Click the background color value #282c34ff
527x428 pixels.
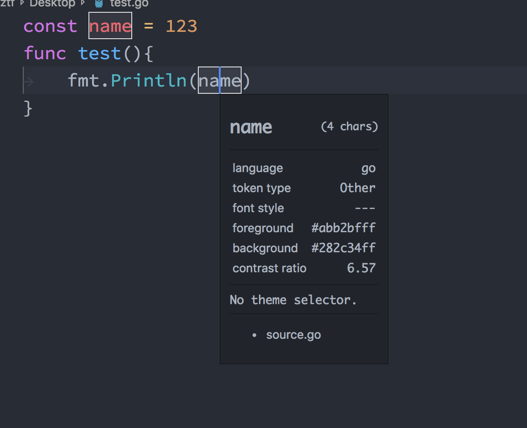(x=343, y=248)
